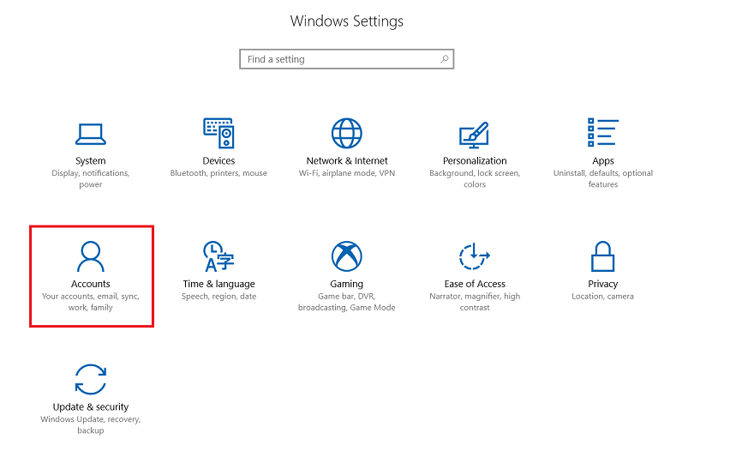Open the Time & language clock icon
This screenshot has width=730, height=463.
(218, 256)
